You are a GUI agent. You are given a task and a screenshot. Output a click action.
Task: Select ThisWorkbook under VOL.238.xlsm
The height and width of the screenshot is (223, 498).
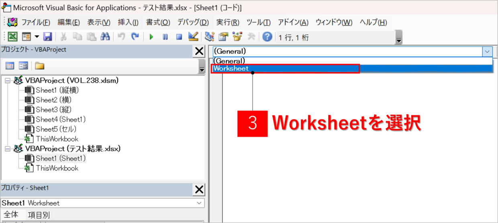click(57, 139)
